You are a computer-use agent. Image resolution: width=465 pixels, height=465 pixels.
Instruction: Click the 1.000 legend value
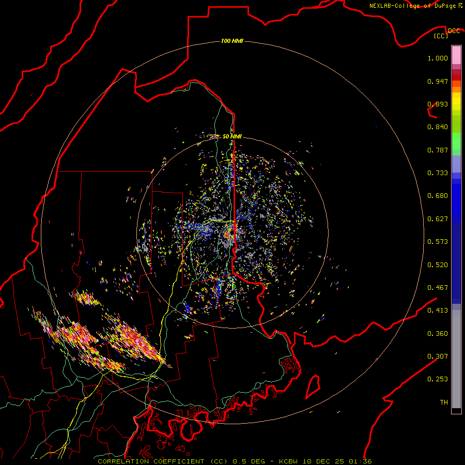(438, 58)
